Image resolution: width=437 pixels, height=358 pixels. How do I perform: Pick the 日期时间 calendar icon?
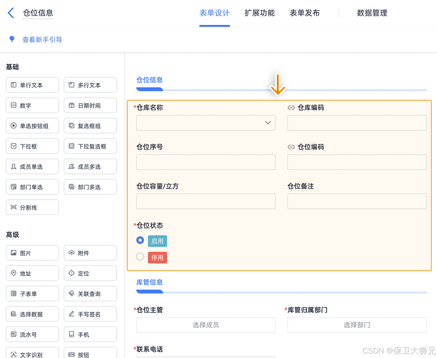(71, 105)
